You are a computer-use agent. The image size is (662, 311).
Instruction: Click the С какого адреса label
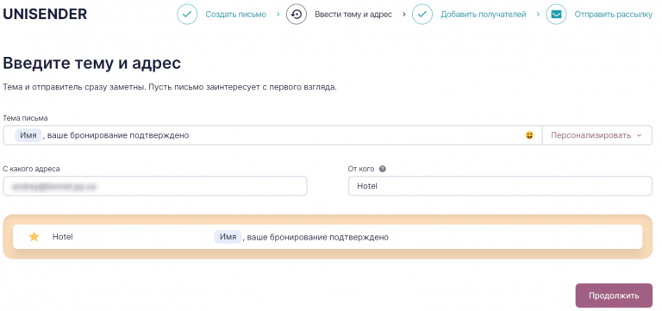(31, 169)
